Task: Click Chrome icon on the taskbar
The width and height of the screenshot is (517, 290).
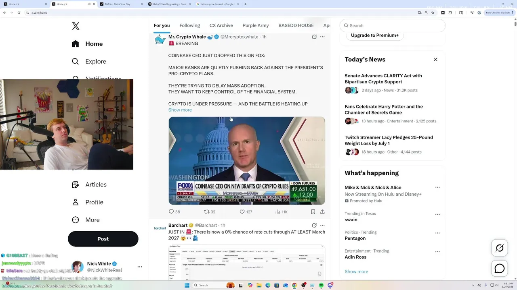Action: point(294,285)
